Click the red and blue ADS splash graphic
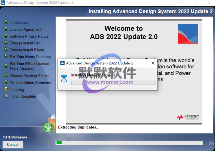Viewport: 215px width, 151px height. [x=188, y=34]
